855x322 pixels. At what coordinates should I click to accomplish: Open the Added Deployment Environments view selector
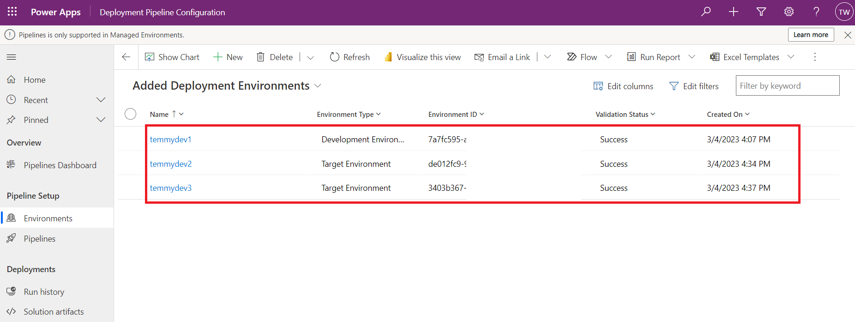click(x=227, y=86)
